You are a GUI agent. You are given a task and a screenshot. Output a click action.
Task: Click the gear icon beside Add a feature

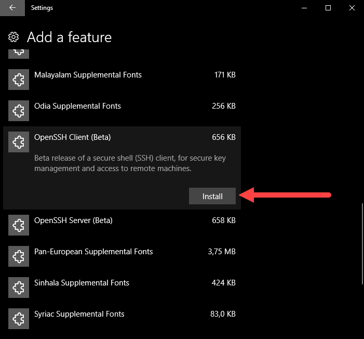(14, 37)
